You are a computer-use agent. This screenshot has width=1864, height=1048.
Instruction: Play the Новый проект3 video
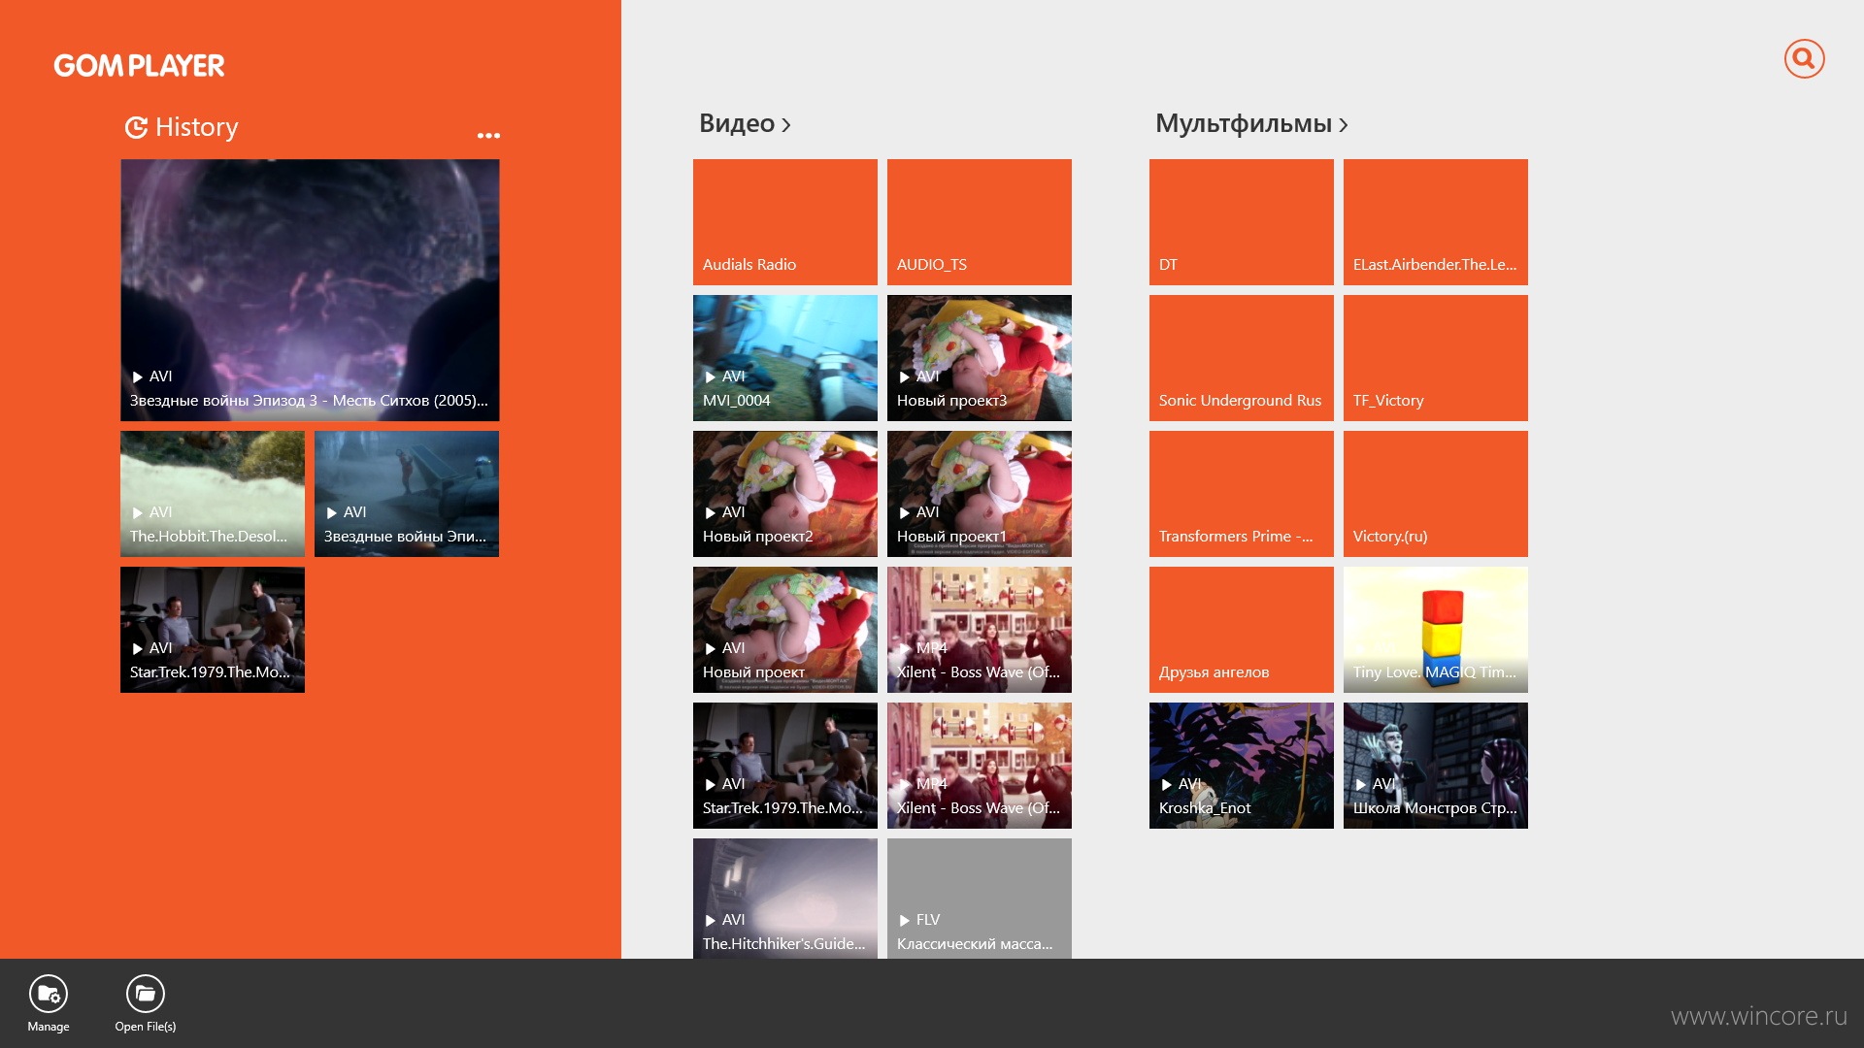pyautogui.click(x=980, y=358)
